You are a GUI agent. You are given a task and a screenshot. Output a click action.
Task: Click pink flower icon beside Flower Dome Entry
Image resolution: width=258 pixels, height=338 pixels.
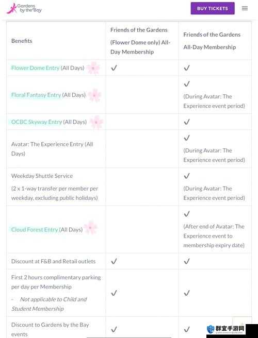coord(93,68)
